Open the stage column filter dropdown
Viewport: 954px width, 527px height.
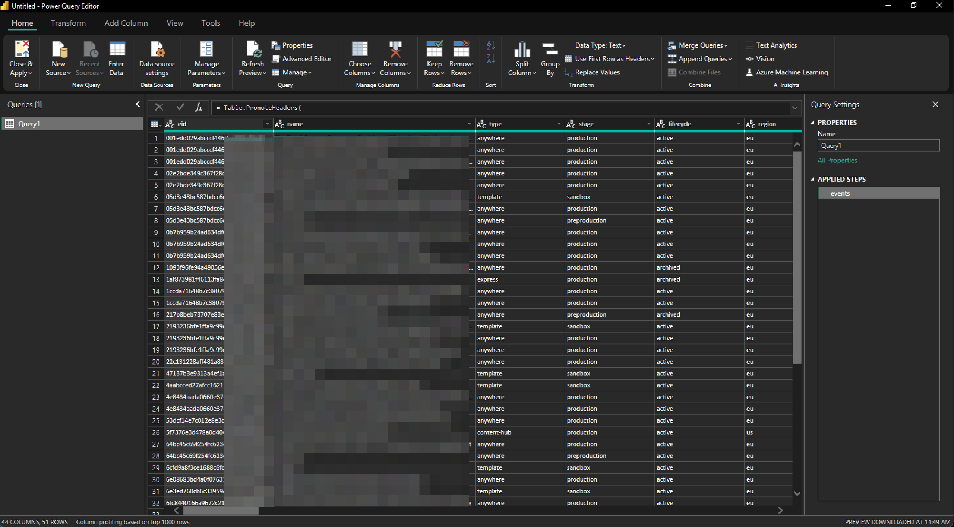click(x=648, y=124)
